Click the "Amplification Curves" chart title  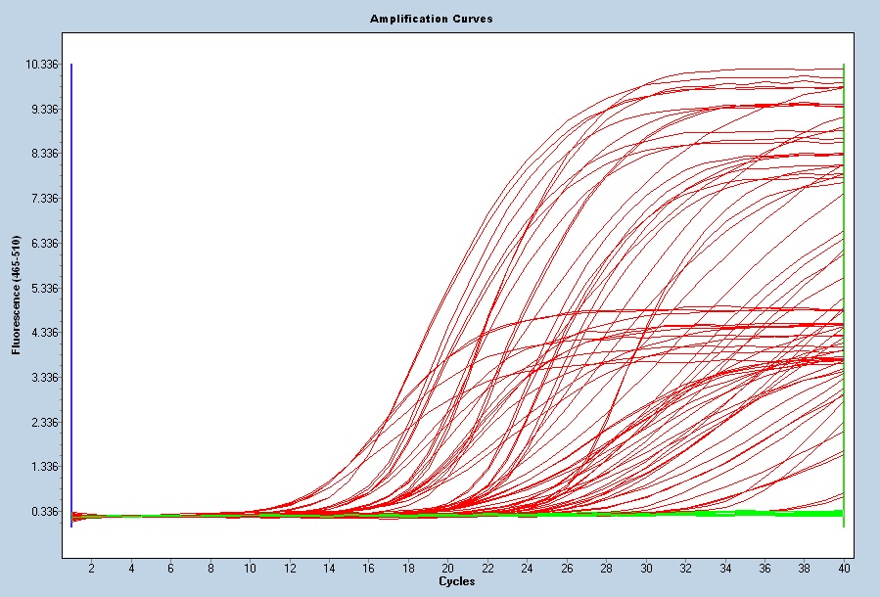point(431,19)
